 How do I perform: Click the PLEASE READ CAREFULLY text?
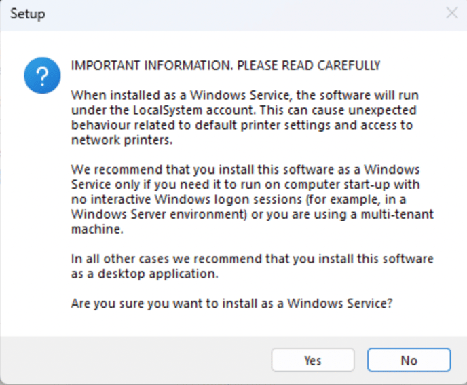(309, 65)
